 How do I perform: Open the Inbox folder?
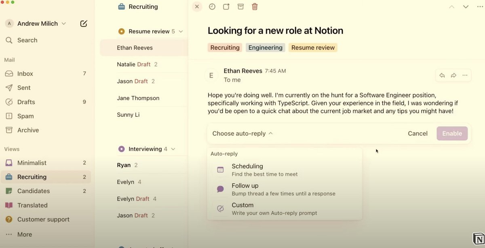click(x=46, y=74)
